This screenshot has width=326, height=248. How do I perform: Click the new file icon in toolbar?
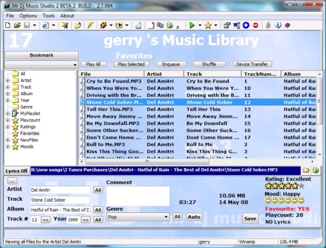click(x=8, y=26)
